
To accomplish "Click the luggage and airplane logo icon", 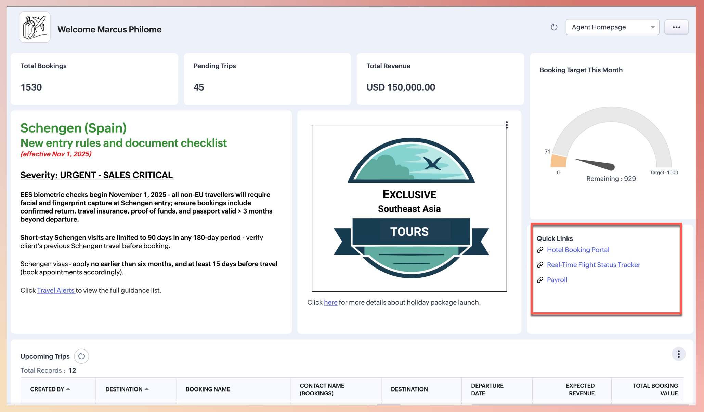I will point(35,27).
